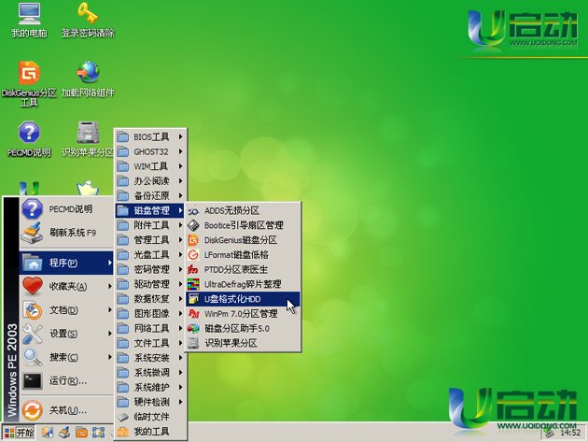Expand the 图形图像 folder submenu
Screen dimensions: 588x442
[x=150, y=314]
